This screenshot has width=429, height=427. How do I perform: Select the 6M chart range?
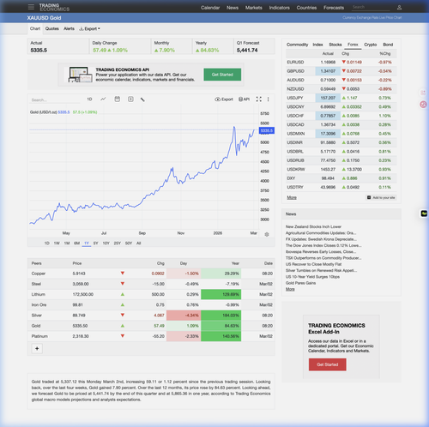76,244
